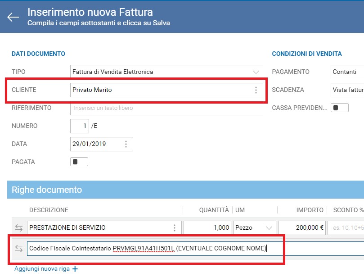
Task: Open the PAGAMENTO Contanti dropdown
Action: tap(347, 72)
